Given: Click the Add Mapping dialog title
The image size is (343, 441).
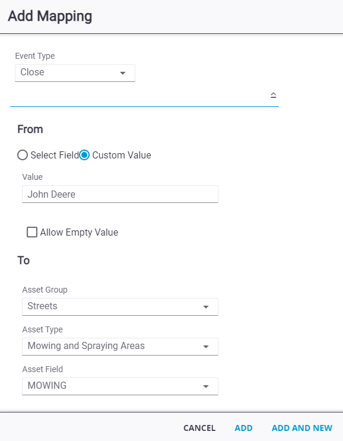Looking at the screenshot, I should coord(50,16).
